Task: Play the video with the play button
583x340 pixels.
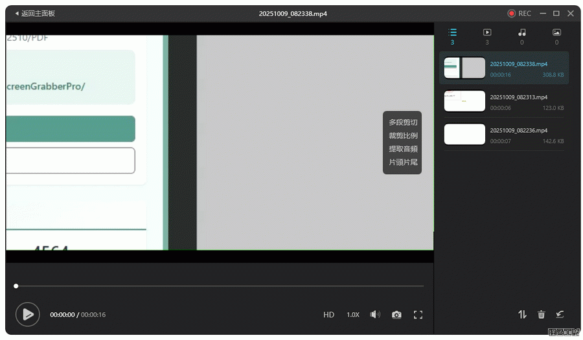Action: click(27, 314)
